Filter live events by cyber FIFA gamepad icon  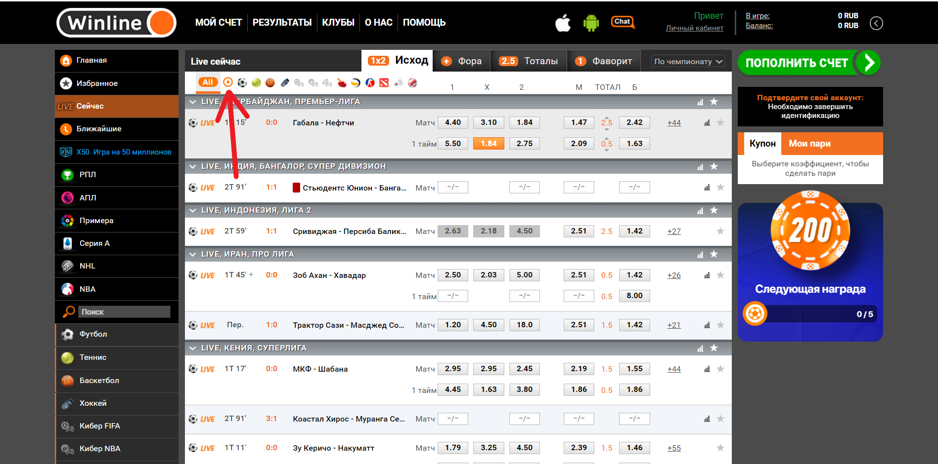(299, 82)
